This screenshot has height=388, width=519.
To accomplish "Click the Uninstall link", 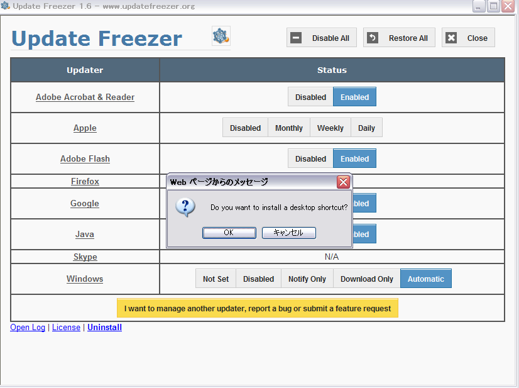I will coord(104,328).
